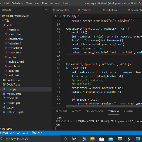Open post.html file

(x=14, y=66)
